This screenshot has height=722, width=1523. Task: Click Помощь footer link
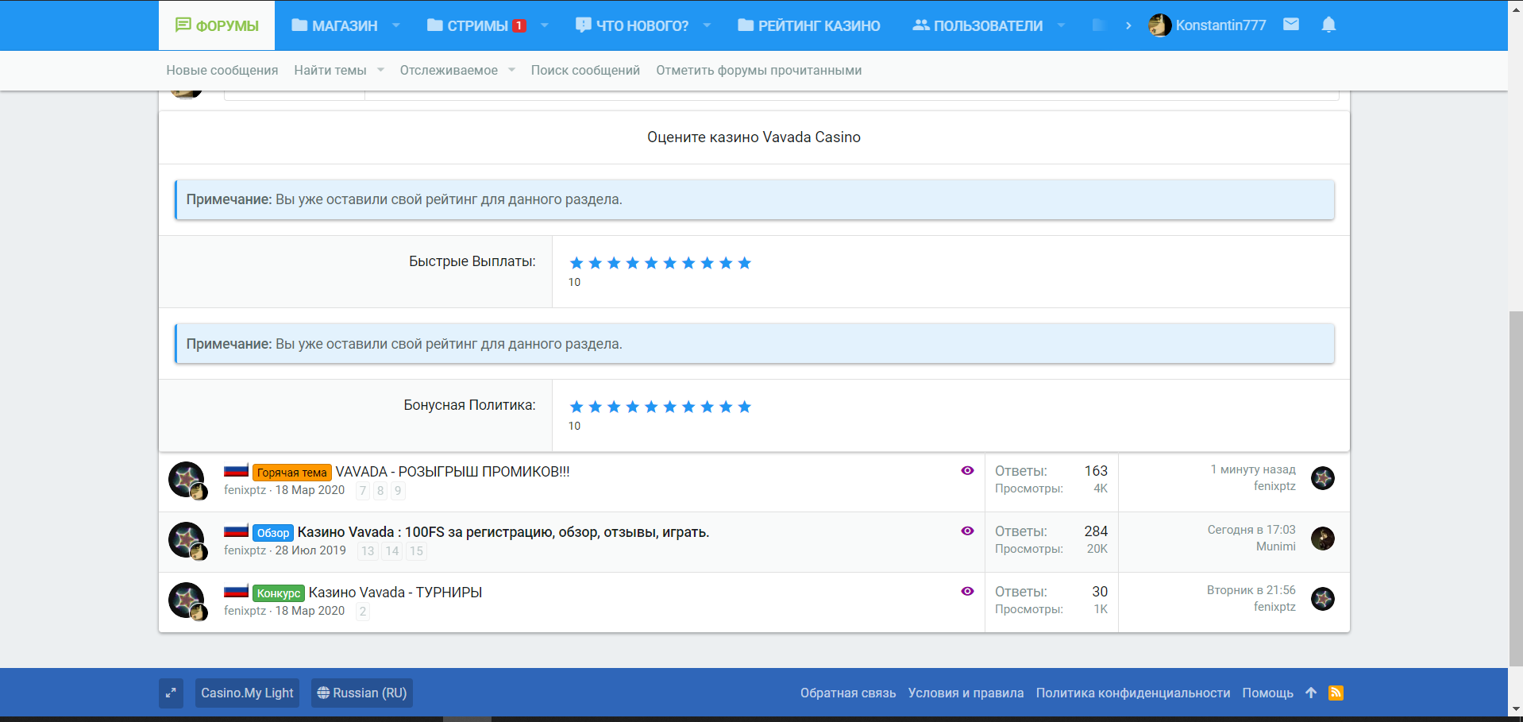(x=1267, y=693)
